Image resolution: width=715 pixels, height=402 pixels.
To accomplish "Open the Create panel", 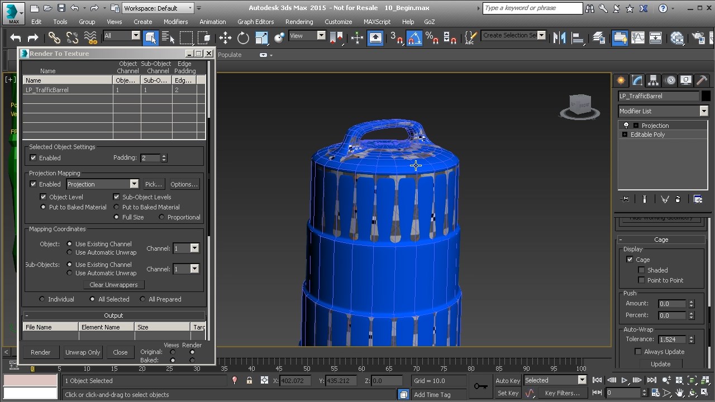I will [x=621, y=80].
